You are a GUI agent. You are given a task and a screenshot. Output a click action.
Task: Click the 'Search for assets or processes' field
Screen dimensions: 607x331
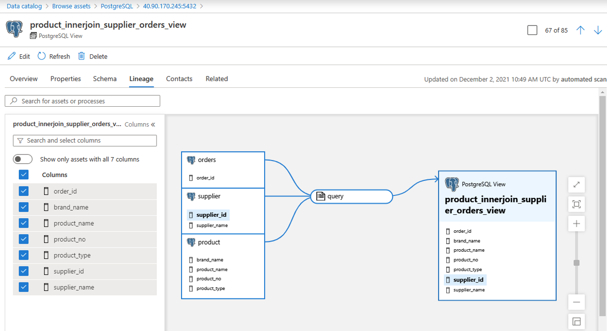click(x=82, y=101)
